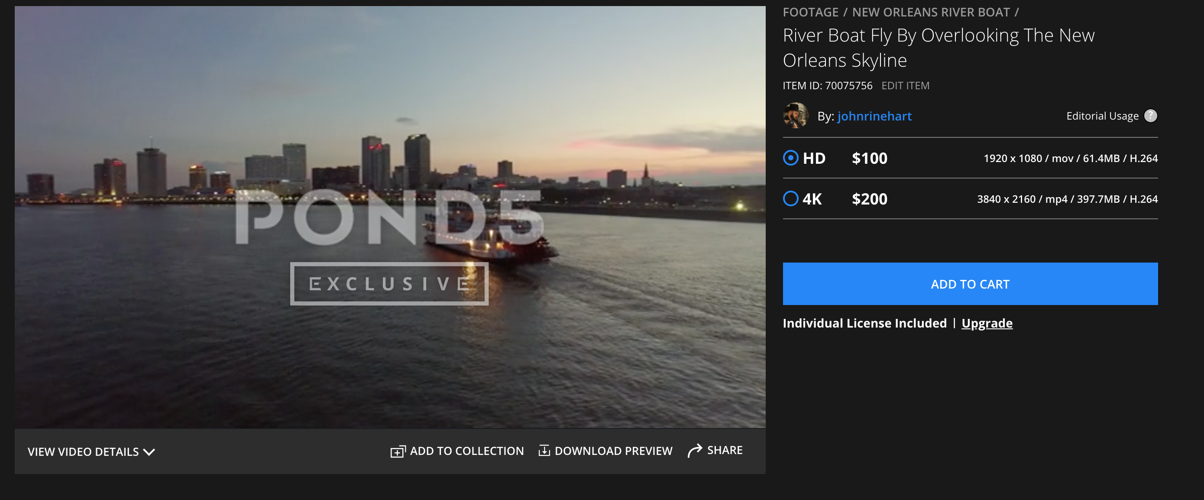Screen dimensions: 1204x500
Task: Open NEW ORLEANS RIVER BOAT breadcrumb
Action: pos(931,12)
